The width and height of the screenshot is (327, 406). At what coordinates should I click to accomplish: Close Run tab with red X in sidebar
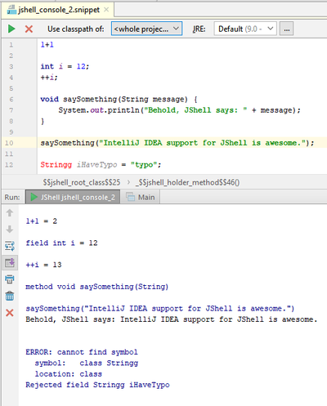coord(10,313)
